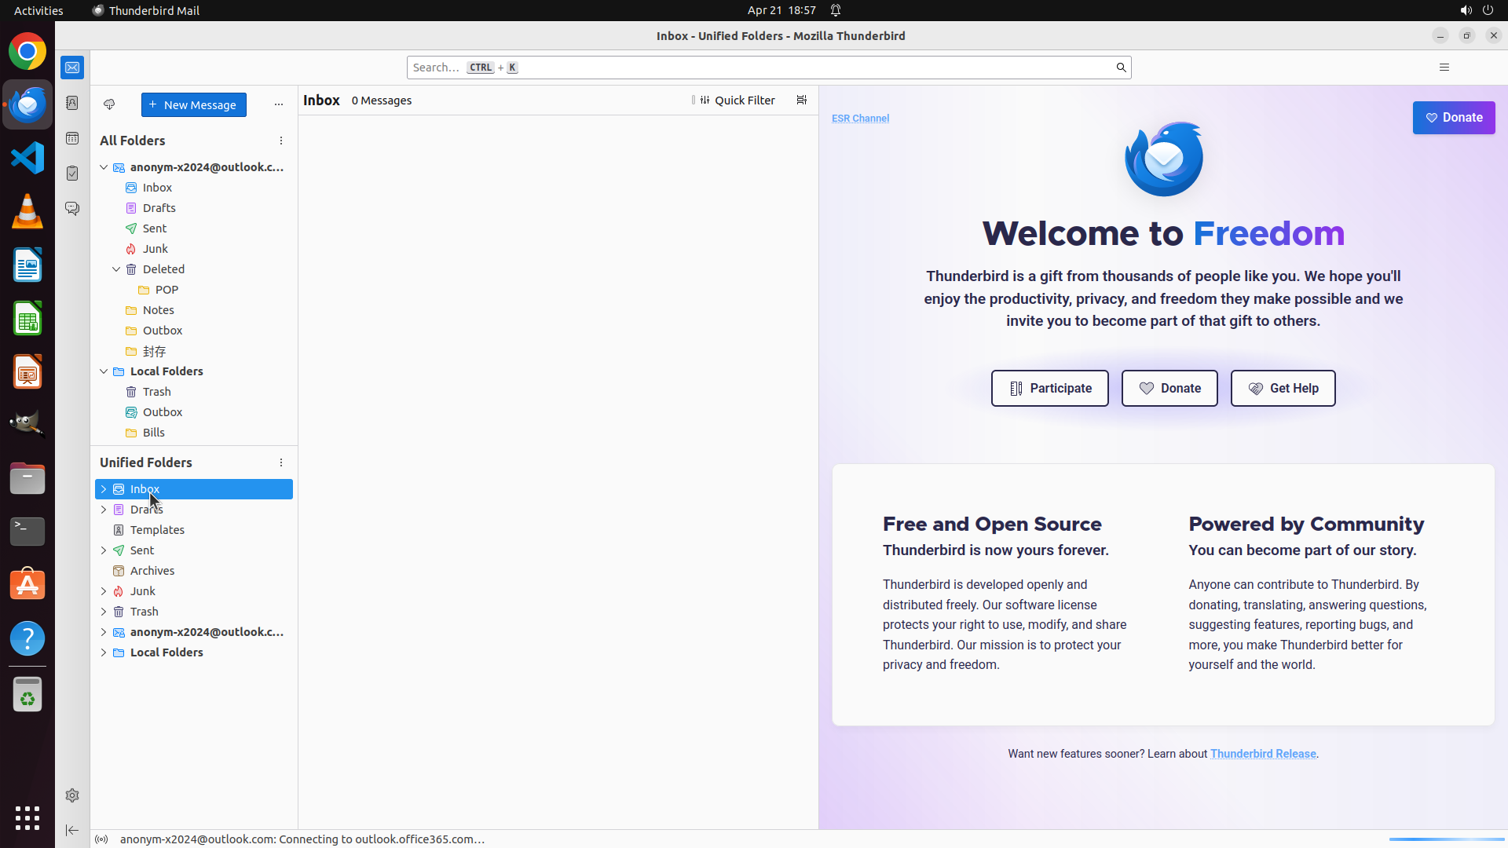Open All Folders options menu
This screenshot has width=1508, height=848.
281,141
